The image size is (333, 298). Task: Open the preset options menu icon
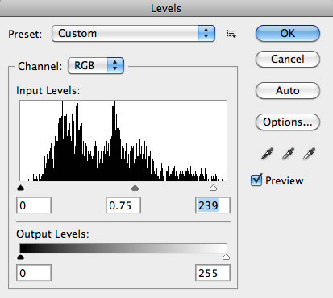(x=231, y=34)
